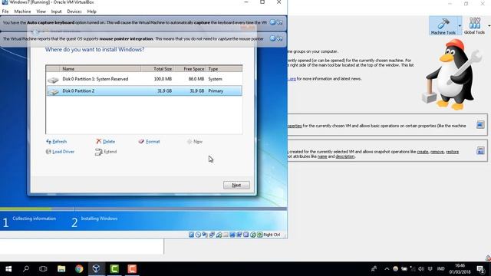Click the don't-show-again icon on keyboard capture message
The width and height of the screenshot is (491, 276).
(x=279, y=22)
